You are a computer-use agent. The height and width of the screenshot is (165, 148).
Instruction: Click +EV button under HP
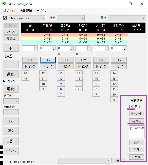30,60
